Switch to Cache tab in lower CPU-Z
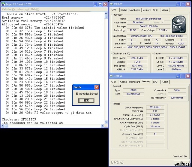 coord(123,82)
